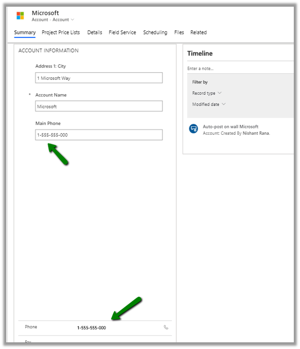Expand the Modified date filter
The width and height of the screenshot is (300, 349).
click(x=209, y=104)
